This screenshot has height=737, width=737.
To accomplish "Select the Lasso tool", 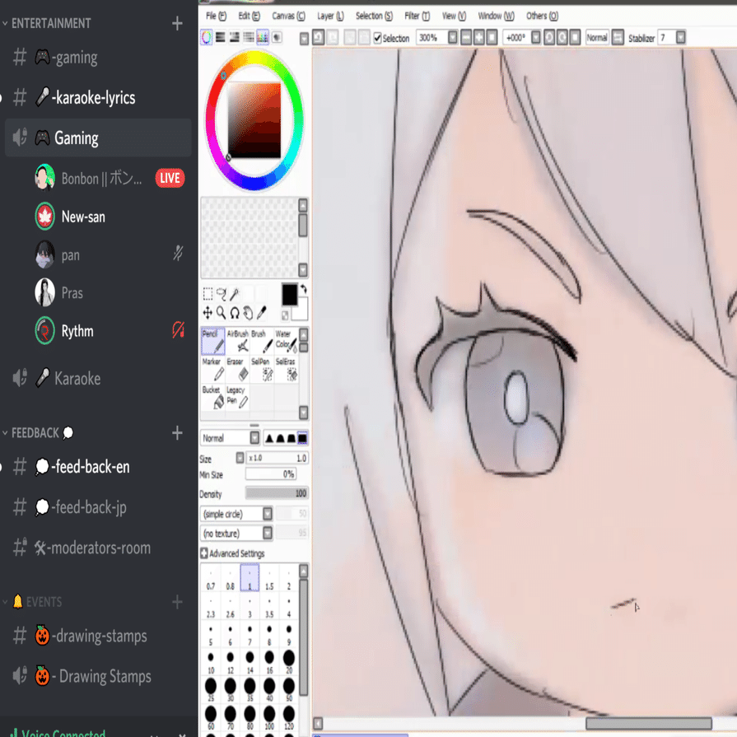I will pos(222,294).
